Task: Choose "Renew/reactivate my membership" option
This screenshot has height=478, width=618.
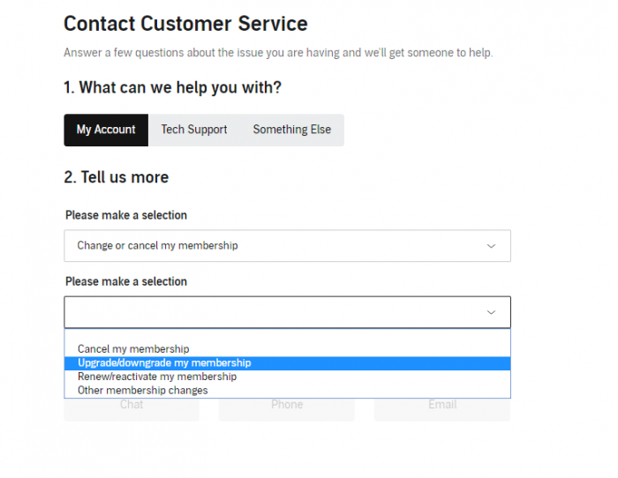Action: [157, 377]
